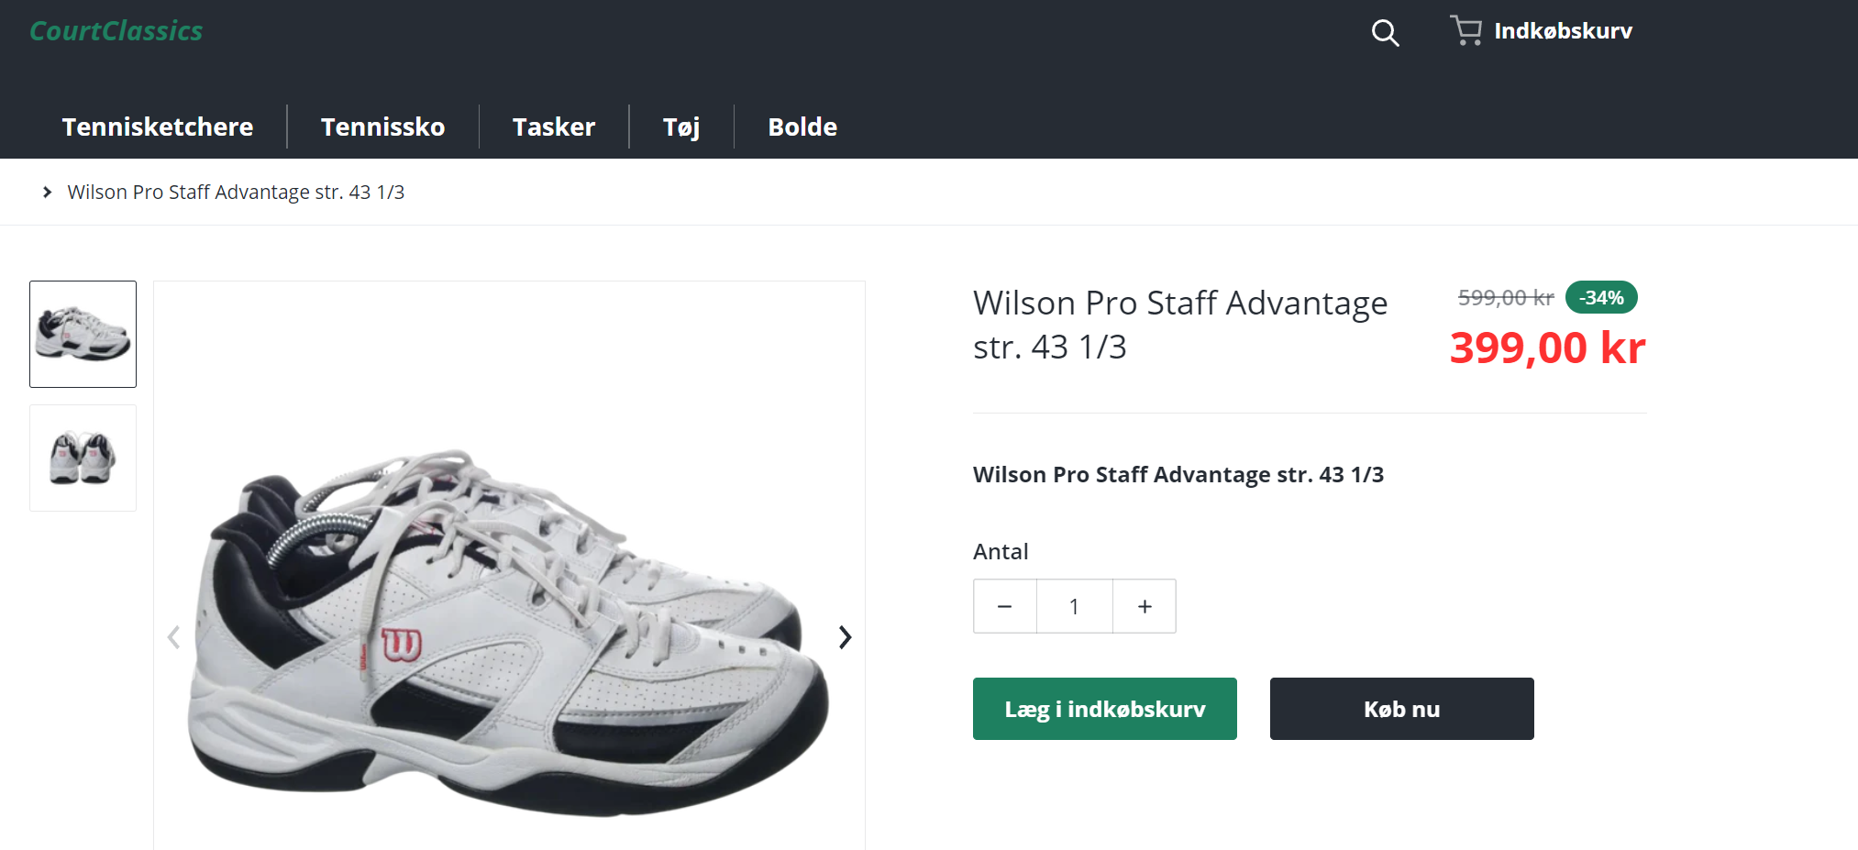Image resolution: width=1858 pixels, height=850 pixels.
Task: Open the search magnifier icon
Action: click(x=1385, y=33)
